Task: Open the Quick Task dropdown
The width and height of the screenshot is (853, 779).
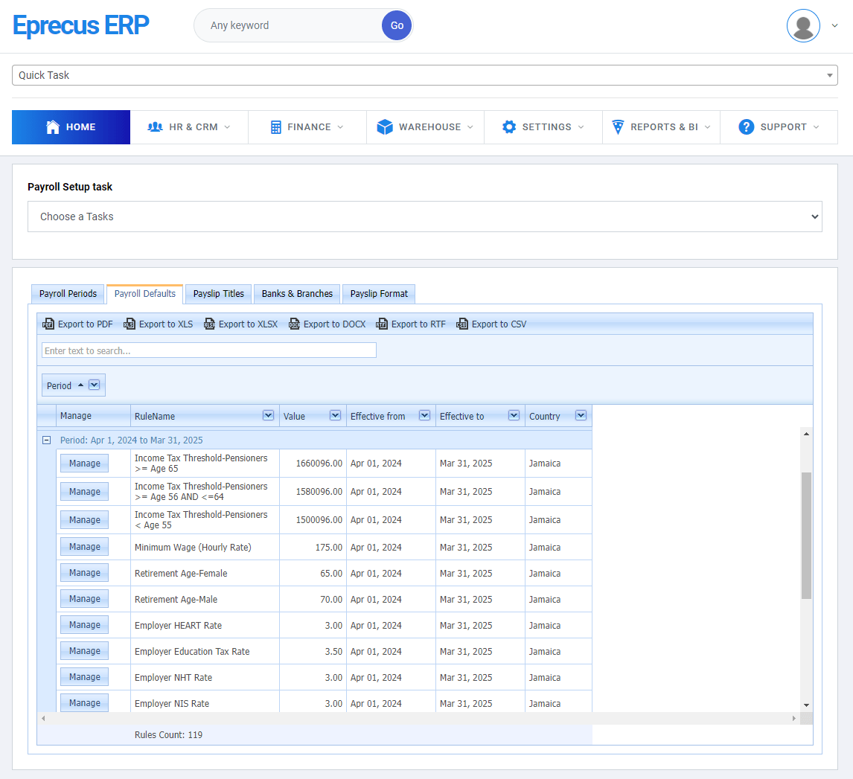Action: [x=424, y=75]
